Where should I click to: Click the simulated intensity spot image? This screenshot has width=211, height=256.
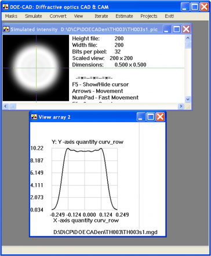point(36,68)
